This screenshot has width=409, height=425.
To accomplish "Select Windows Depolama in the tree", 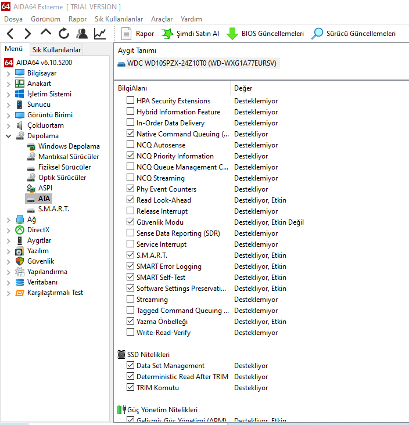I will (69, 146).
